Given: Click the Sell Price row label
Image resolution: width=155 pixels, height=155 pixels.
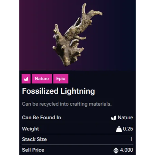Looking at the screenshot, I should pos(33,150).
